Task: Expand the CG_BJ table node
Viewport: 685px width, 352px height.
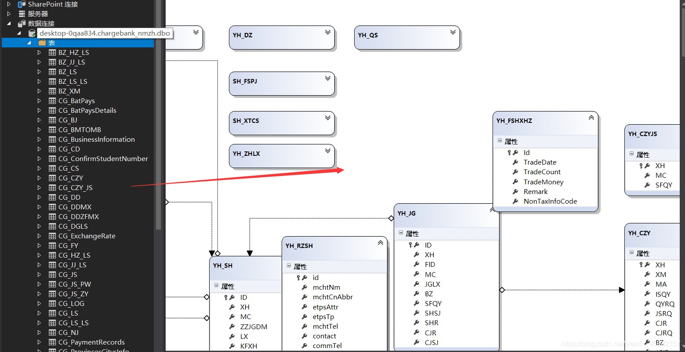Action: point(39,120)
